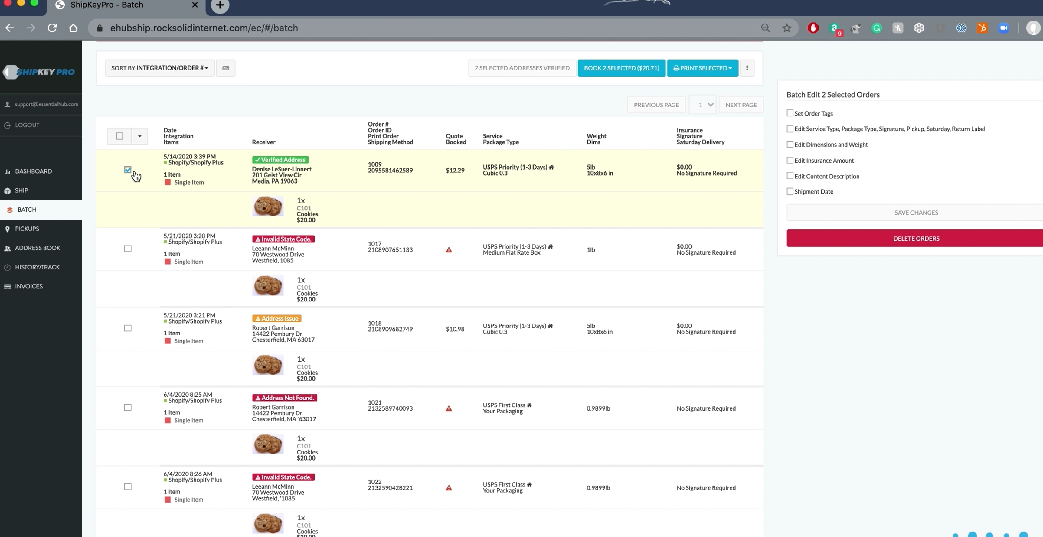
Task: Open the Print Selected dropdown
Action: [702, 68]
